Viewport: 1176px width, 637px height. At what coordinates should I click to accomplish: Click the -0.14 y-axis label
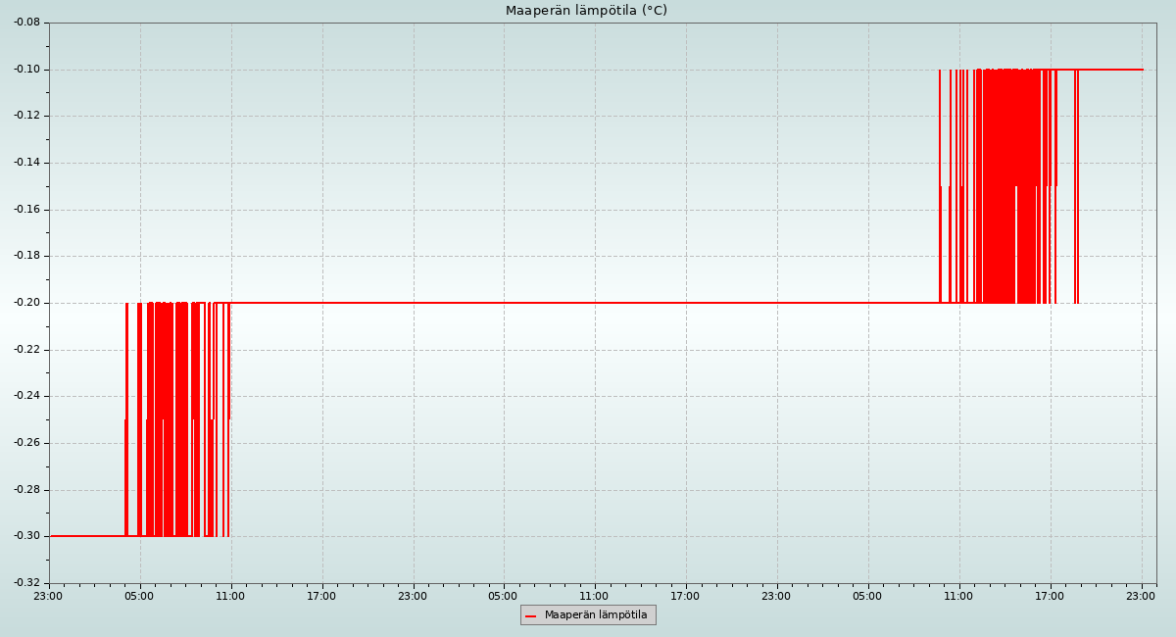[26, 163]
